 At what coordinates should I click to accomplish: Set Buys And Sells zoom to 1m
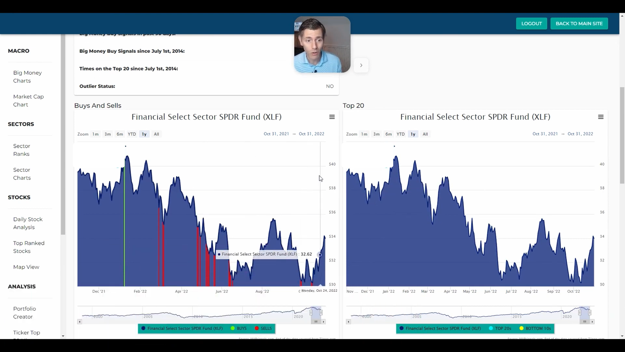[x=95, y=134]
